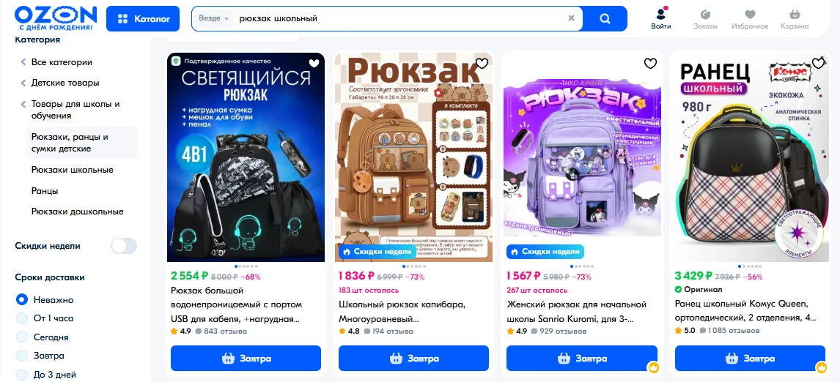Clear search text with the X icon

[x=571, y=18]
